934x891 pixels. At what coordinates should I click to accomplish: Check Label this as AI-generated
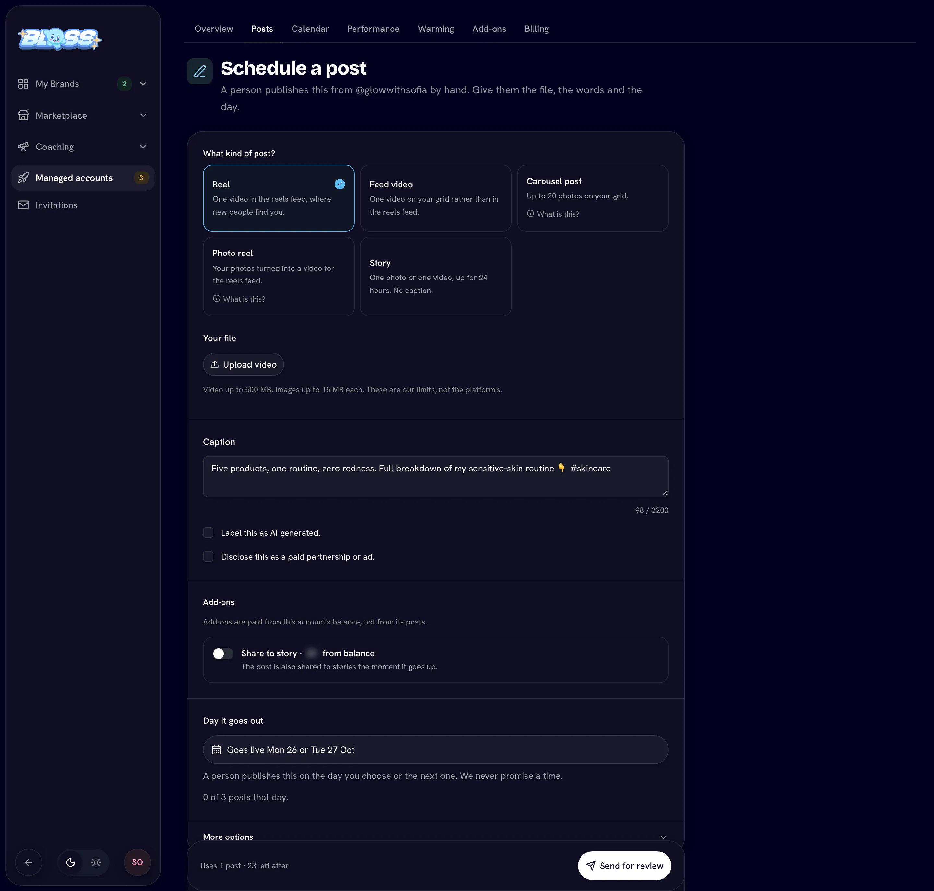[208, 533]
